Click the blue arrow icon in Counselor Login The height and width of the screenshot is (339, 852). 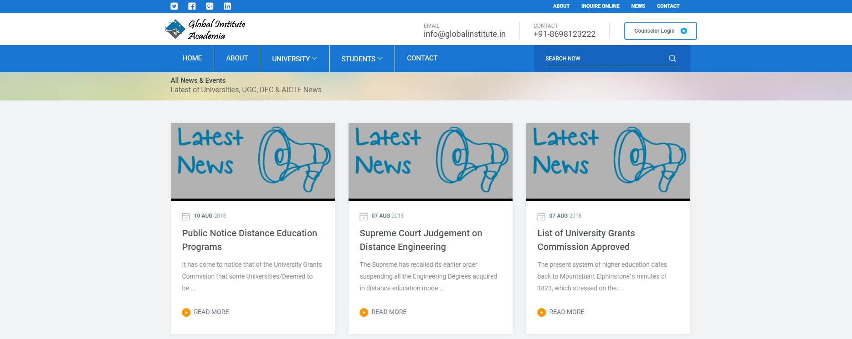click(x=683, y=31)
